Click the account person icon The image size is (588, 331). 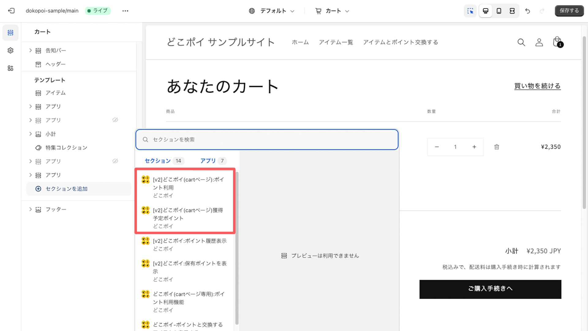539,42
